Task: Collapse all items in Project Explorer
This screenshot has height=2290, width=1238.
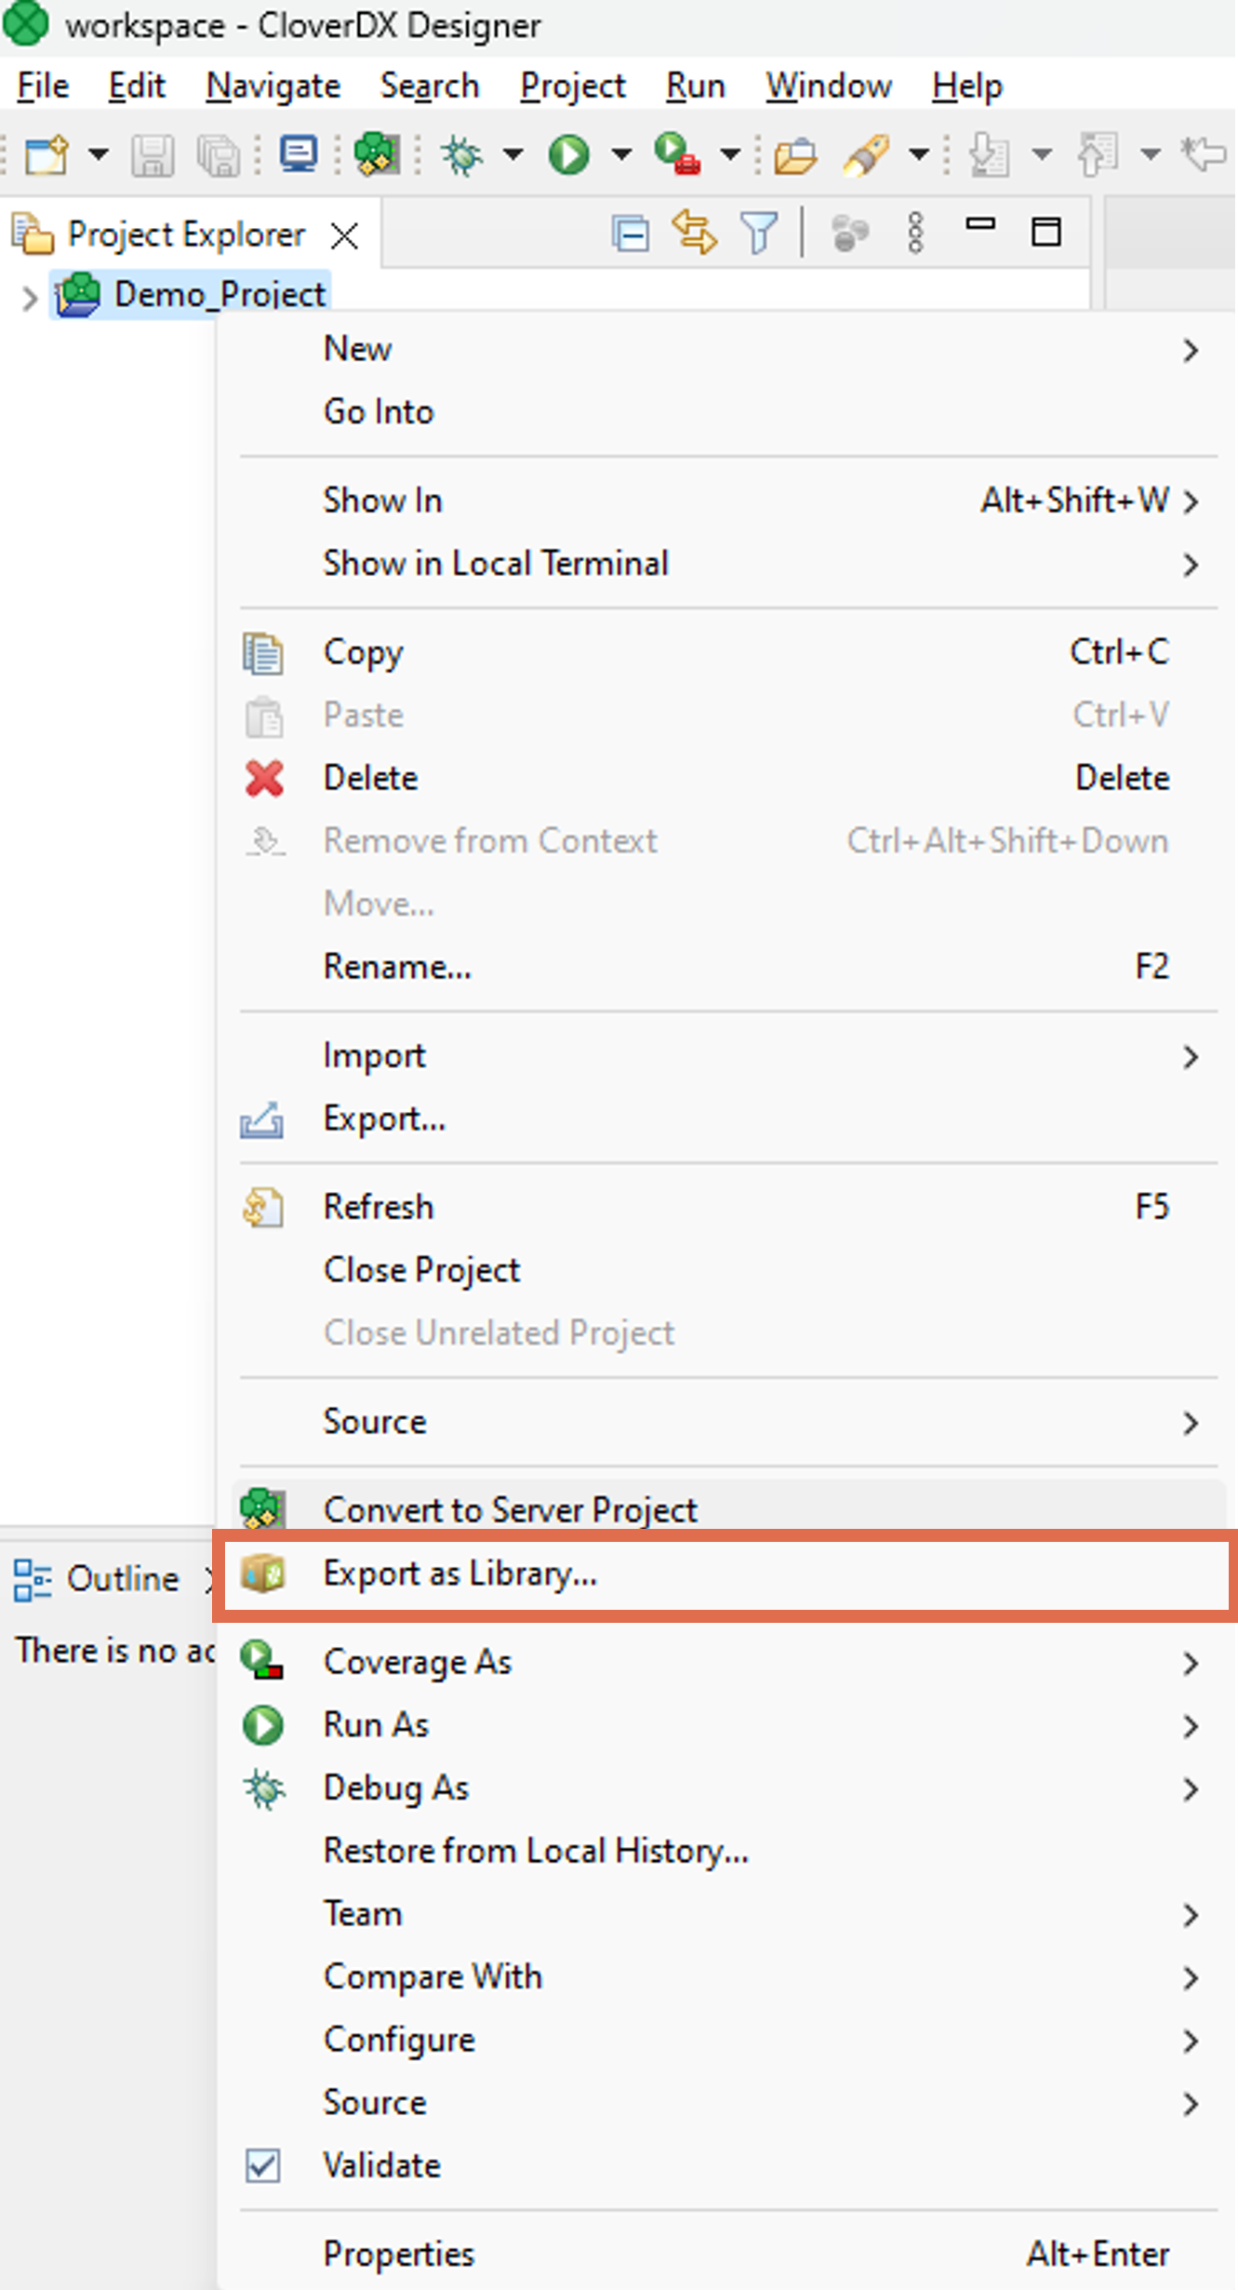Action: point(631,233)
